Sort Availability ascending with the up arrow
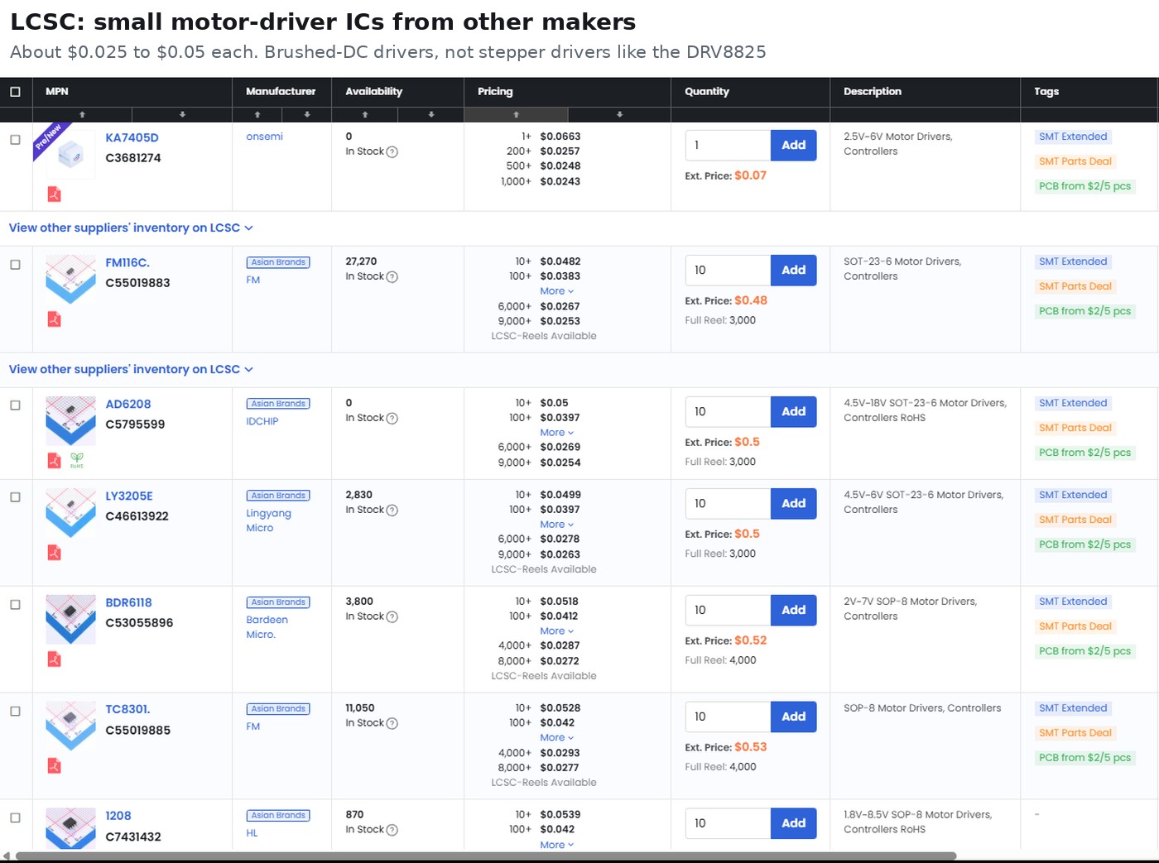1159x863 pixels. click(365, 114)
